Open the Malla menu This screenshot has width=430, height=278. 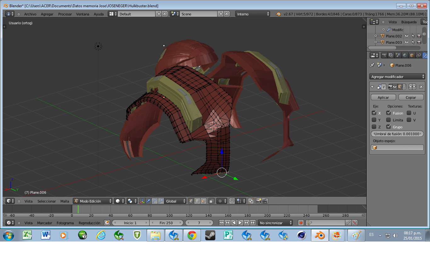65,201
